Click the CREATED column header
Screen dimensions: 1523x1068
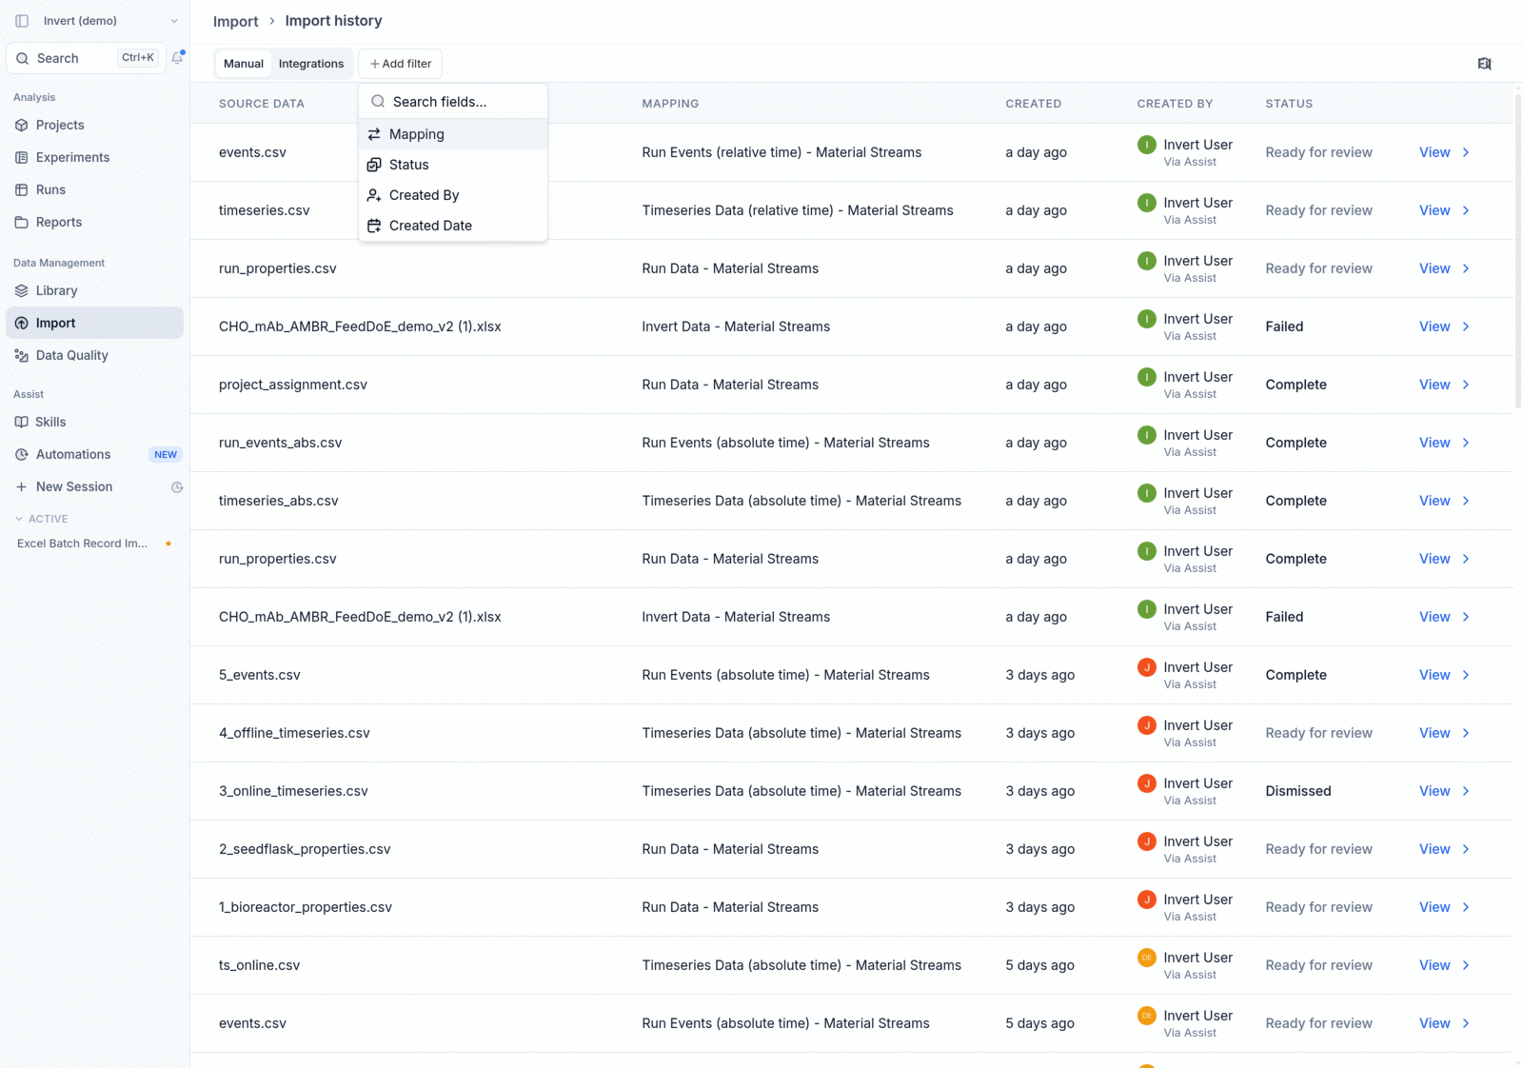click(x=1033, y=104)
